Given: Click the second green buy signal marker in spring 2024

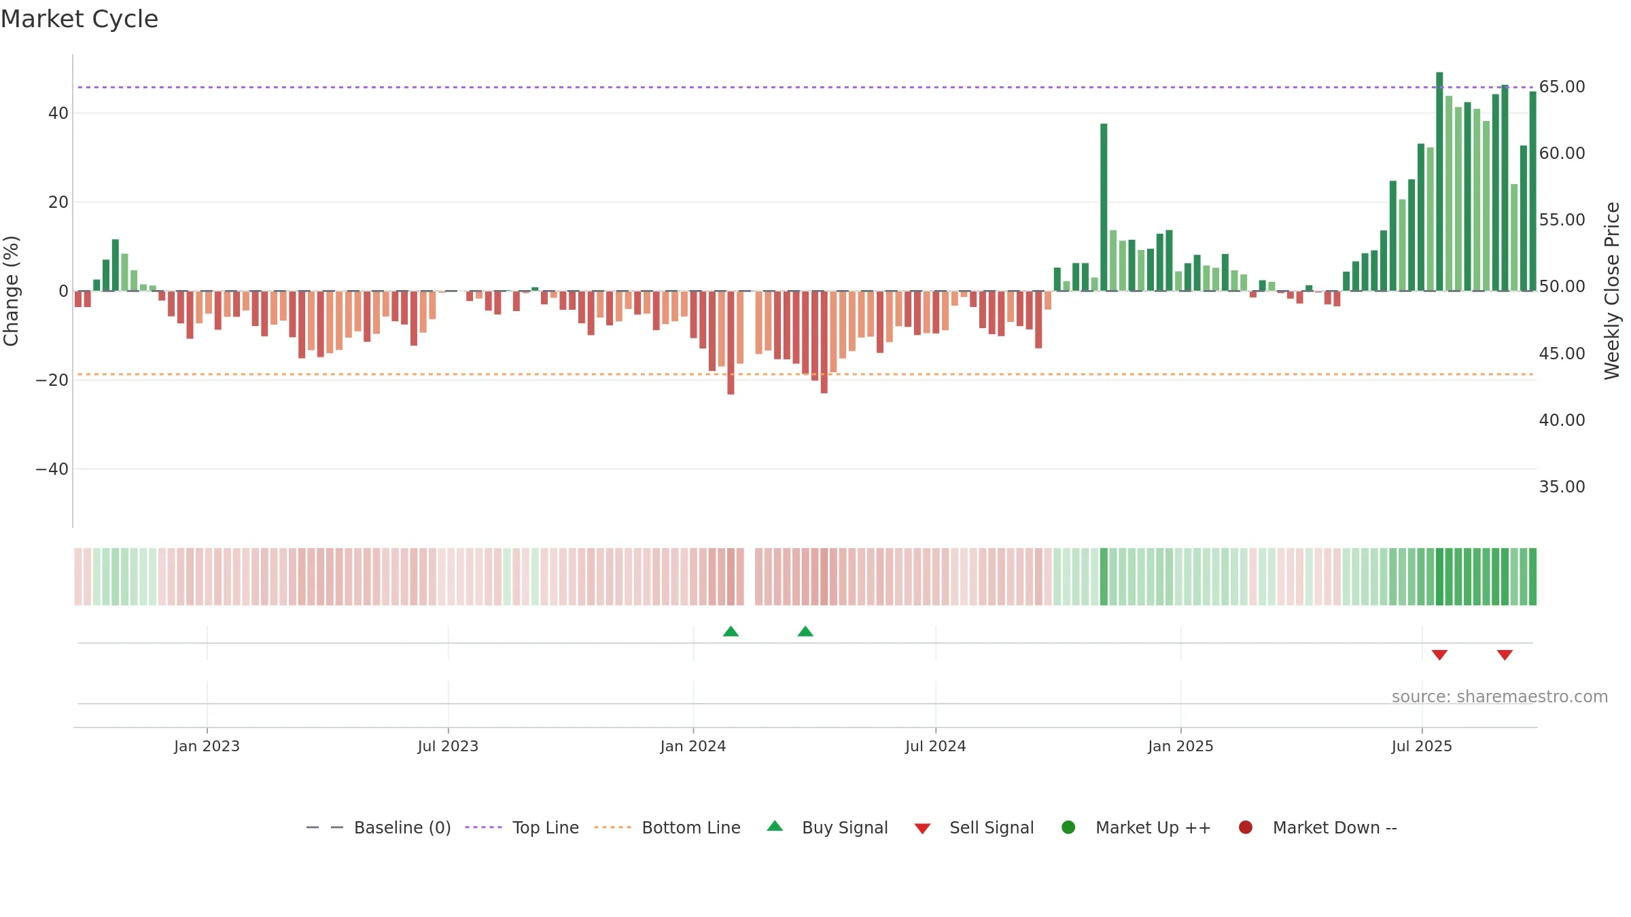Looking at the screenshot, I should [805, 632].
